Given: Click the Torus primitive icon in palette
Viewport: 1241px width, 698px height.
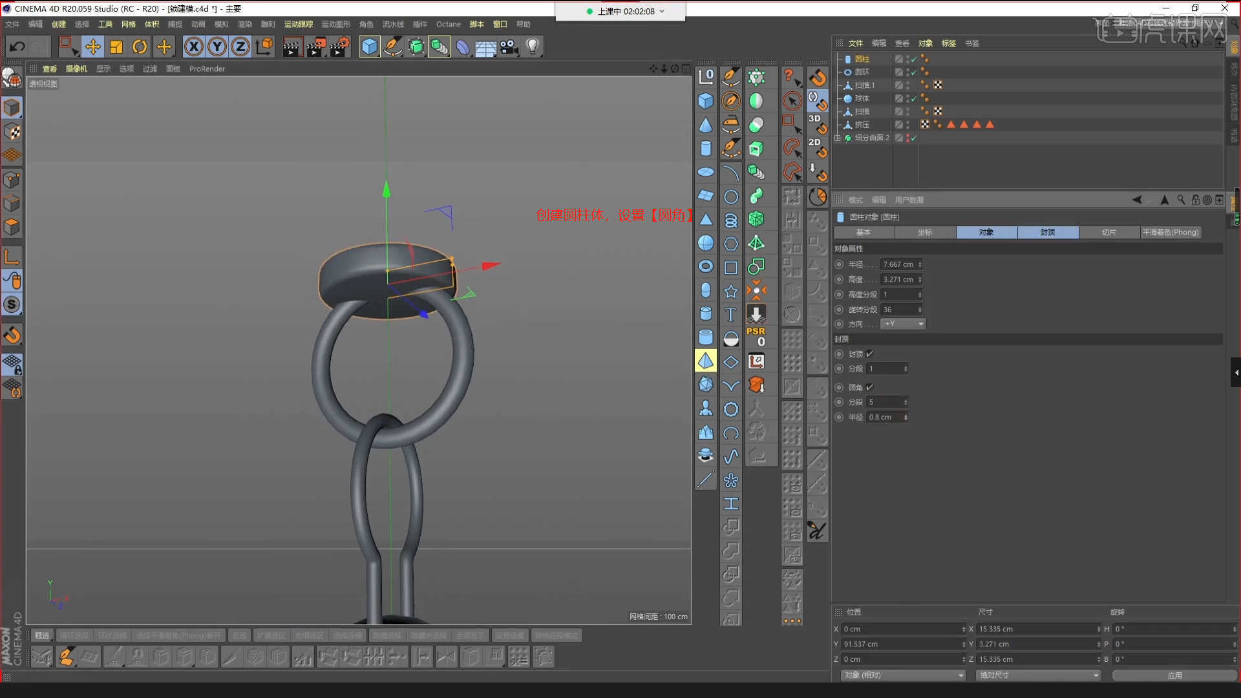Looking at the screenshot, I should coord(706,266).
